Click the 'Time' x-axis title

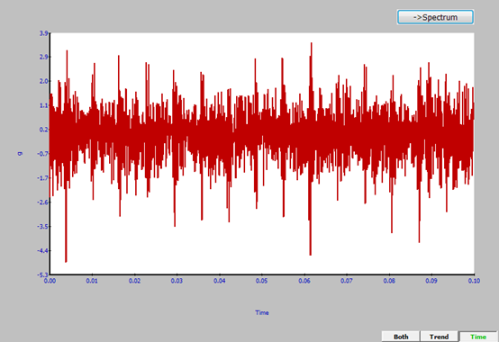point(262,312)
